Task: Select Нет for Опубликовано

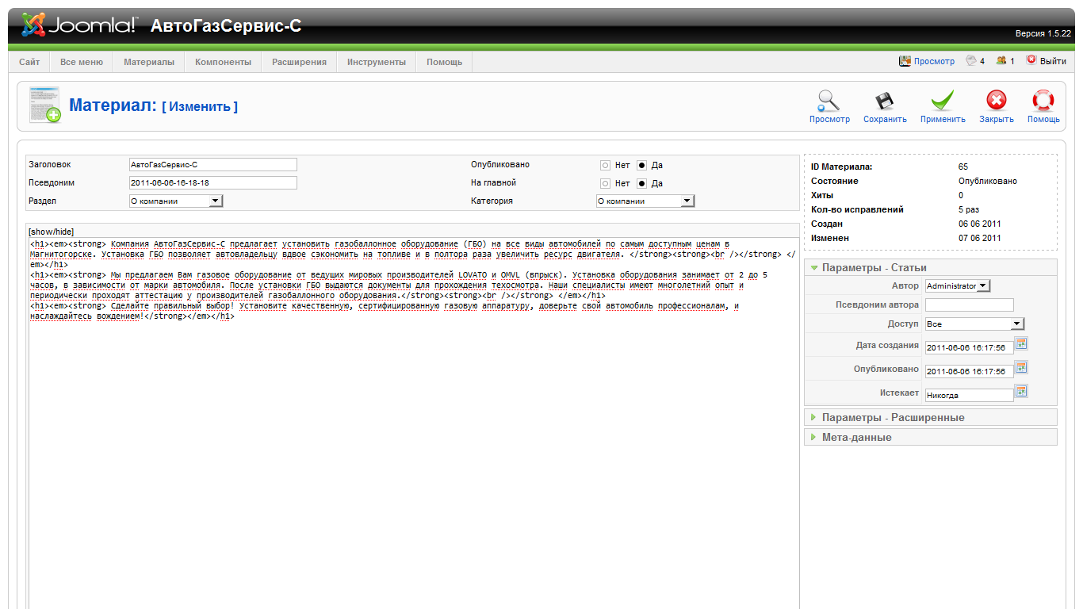Action: 606,166
